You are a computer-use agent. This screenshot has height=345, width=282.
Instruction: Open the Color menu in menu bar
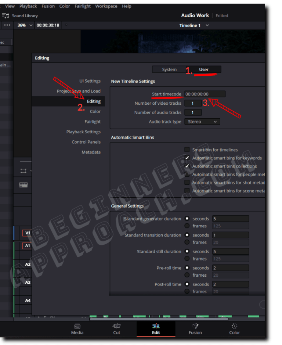(x=65, y=6)
